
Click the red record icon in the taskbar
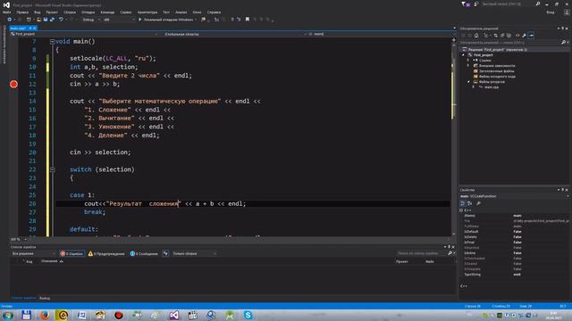point(119,315)
